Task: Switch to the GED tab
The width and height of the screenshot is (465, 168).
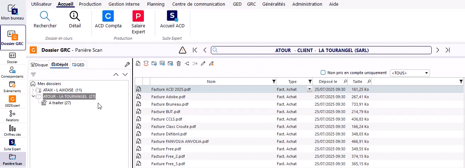Action: [78, 65]
